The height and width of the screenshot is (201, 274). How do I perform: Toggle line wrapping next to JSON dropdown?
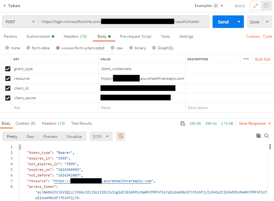point(121,136)
